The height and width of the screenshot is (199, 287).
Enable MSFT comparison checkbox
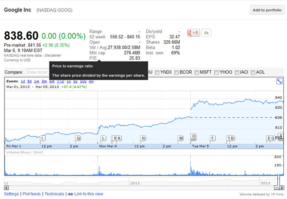click(x=197, y=73)
